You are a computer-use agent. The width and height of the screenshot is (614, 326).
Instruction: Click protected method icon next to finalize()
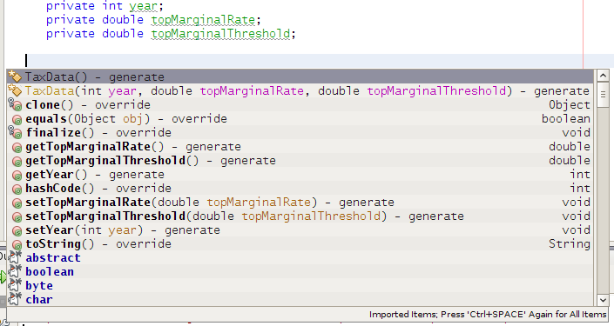pos(15,132)
